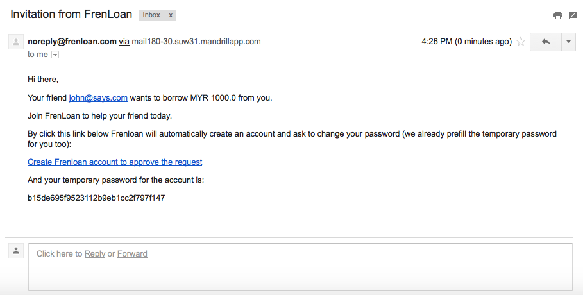Click the "via" link in header

point(124,42)
